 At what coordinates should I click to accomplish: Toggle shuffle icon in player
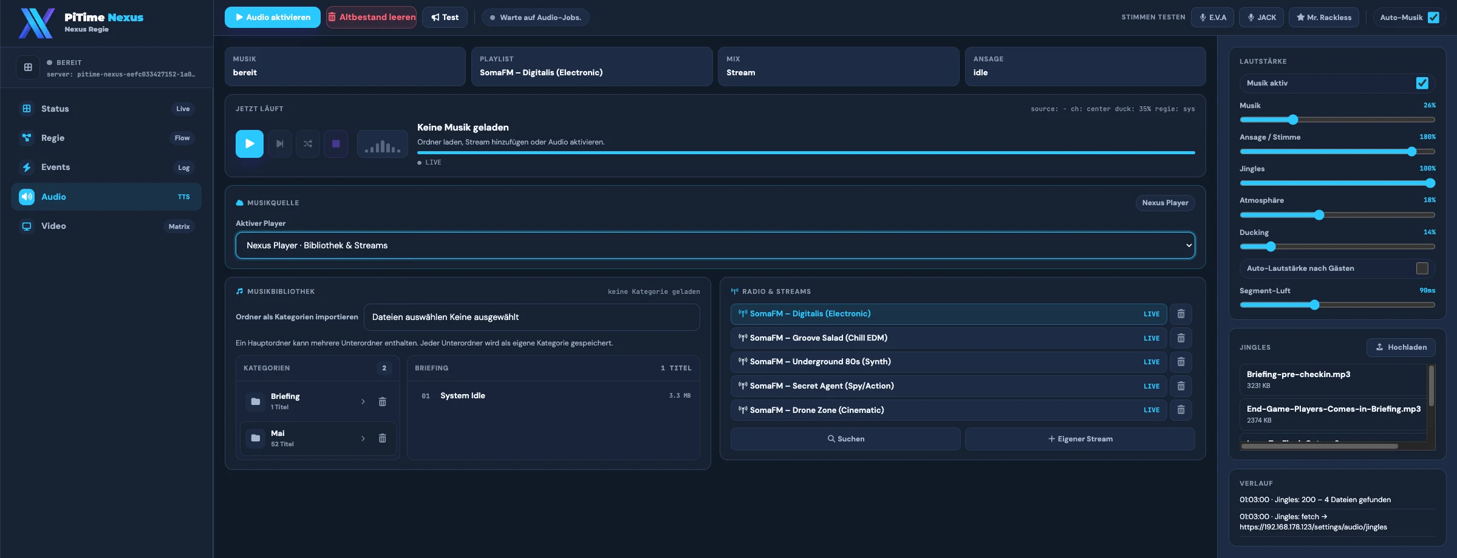(x=308, y=144)
